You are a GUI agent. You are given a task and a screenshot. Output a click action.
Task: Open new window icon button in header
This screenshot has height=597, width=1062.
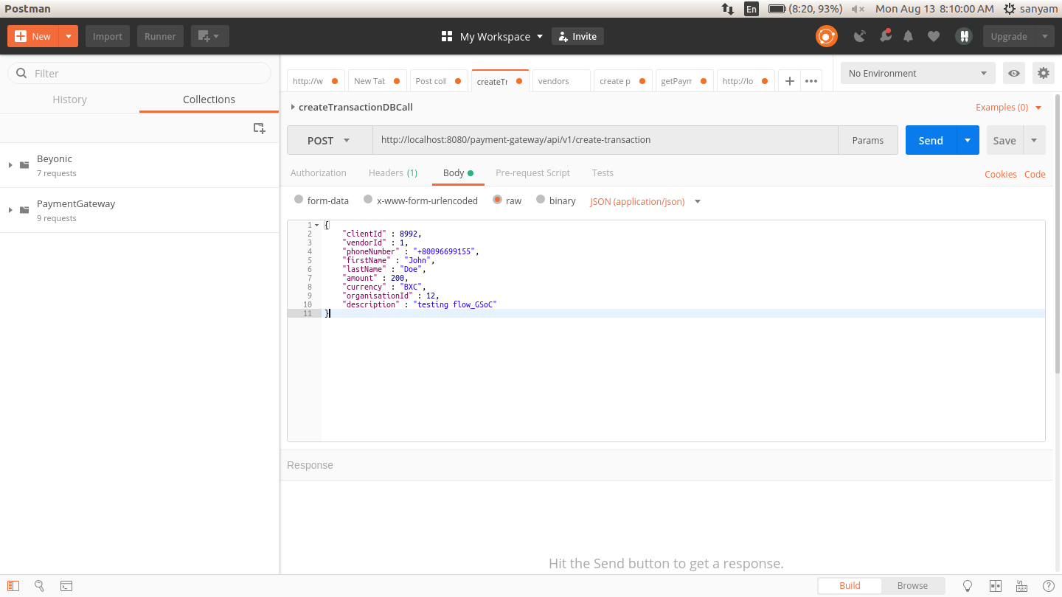pyautogui.click(x=210, y=36)
